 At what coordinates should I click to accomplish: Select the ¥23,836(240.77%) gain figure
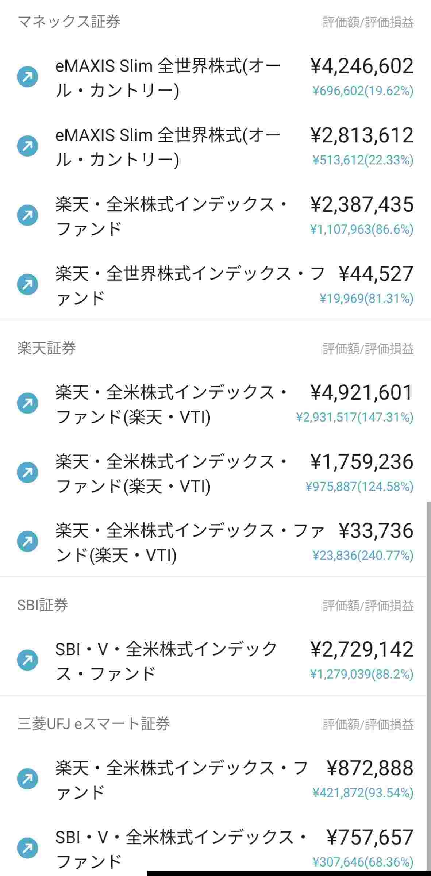[x=363, y=556]
